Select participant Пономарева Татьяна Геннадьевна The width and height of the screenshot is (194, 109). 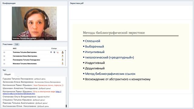point(26,60)
